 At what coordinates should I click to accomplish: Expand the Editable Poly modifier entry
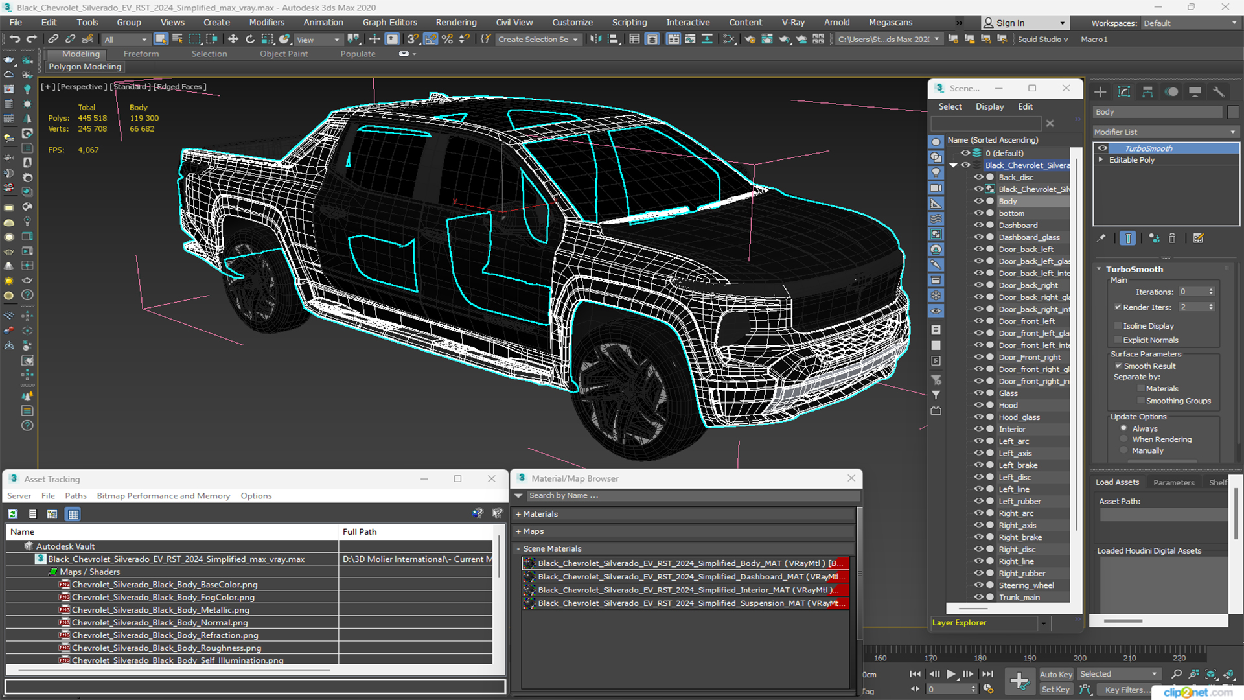coord(1101,160)
